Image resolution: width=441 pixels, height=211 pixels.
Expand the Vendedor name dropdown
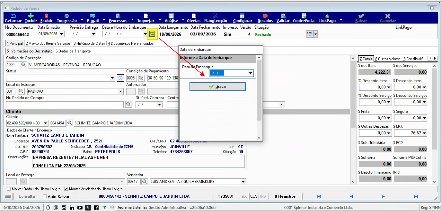[243, 182]
